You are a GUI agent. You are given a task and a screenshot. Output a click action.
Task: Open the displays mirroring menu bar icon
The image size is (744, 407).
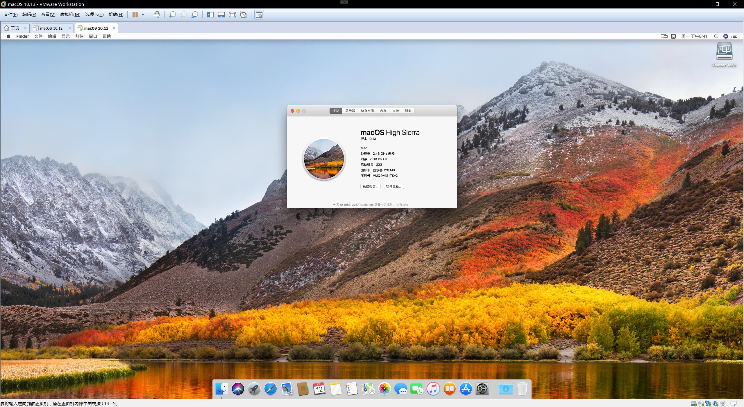pyautogui.click(x=664, y=36)
